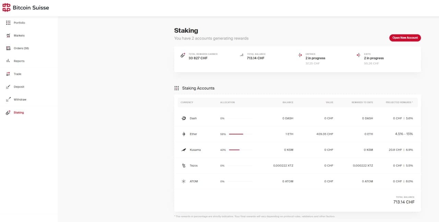
Task: Click the Portfolio grid icon
Action: pyautogui.click(x=8, y=23)
